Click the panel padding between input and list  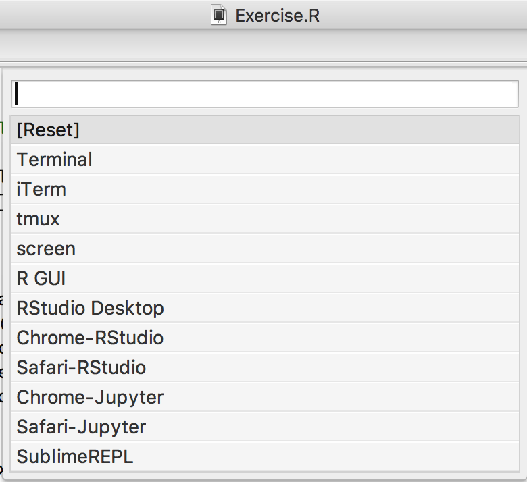264,111
